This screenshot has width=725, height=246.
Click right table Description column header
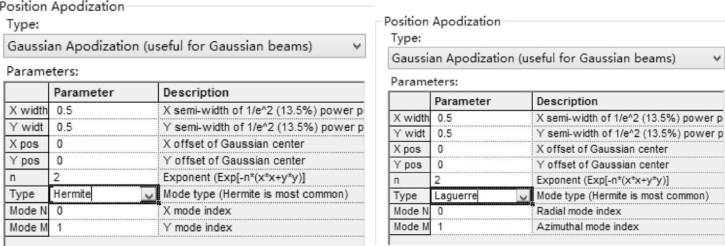coord(625,102)
